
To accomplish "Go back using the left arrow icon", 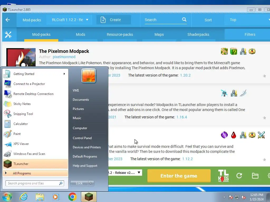I will click(x=8, y=20).
